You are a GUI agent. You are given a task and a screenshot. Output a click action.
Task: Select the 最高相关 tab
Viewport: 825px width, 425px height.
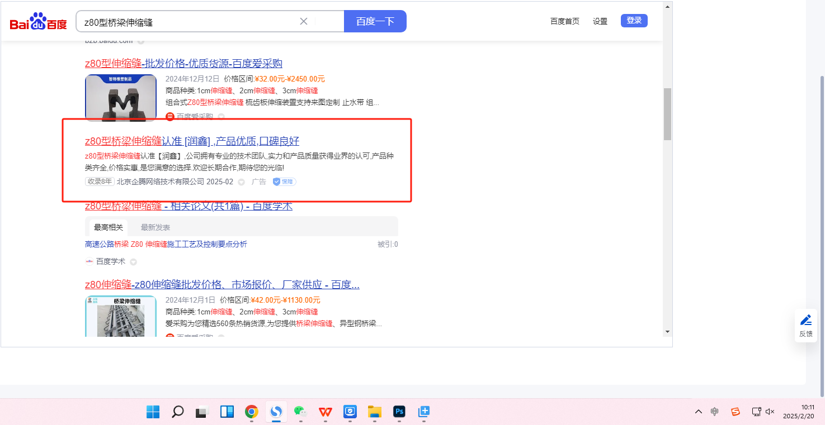coord(109,227)
